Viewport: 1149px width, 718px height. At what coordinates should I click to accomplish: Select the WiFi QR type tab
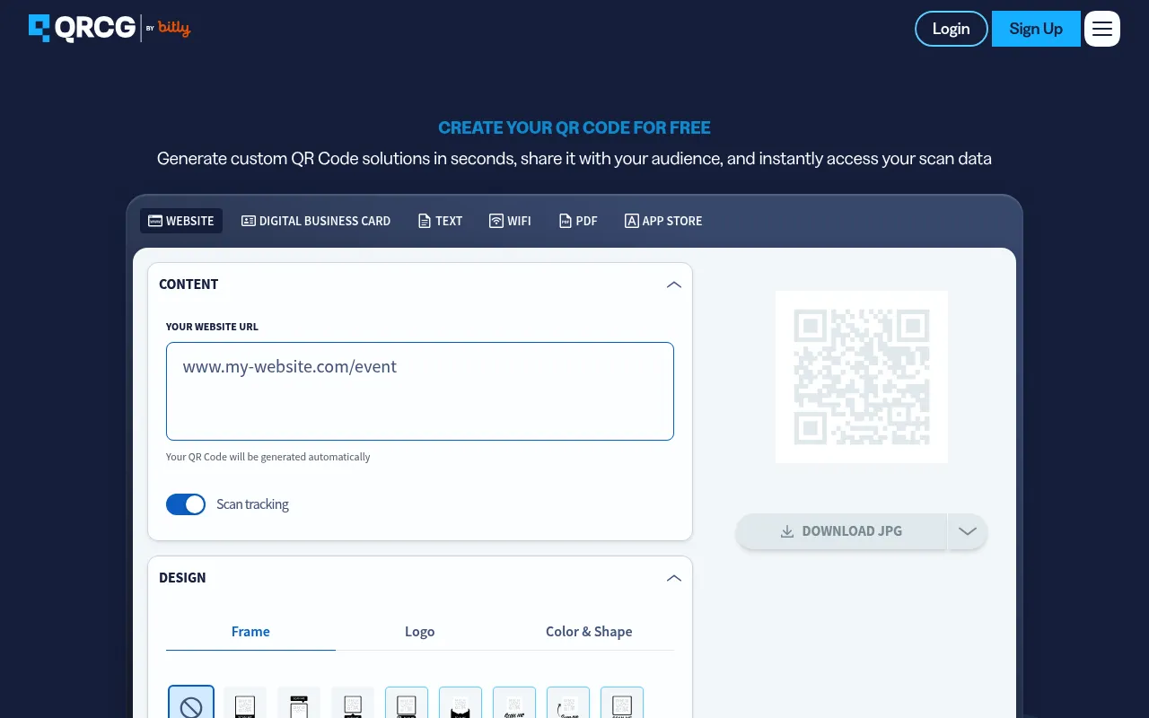tap(510, 221)
